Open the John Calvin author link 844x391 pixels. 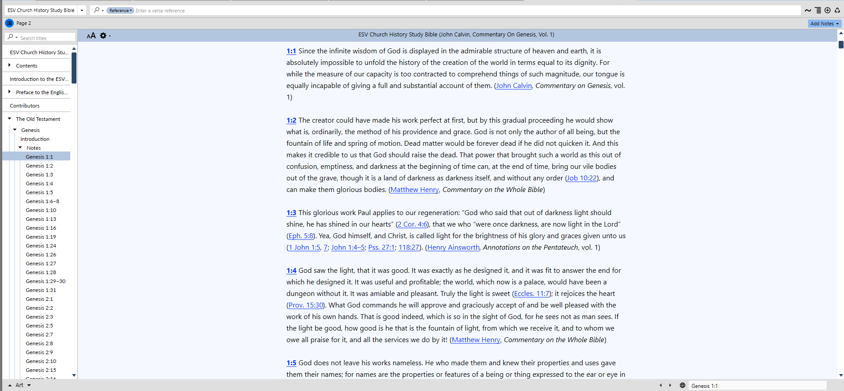514,86
